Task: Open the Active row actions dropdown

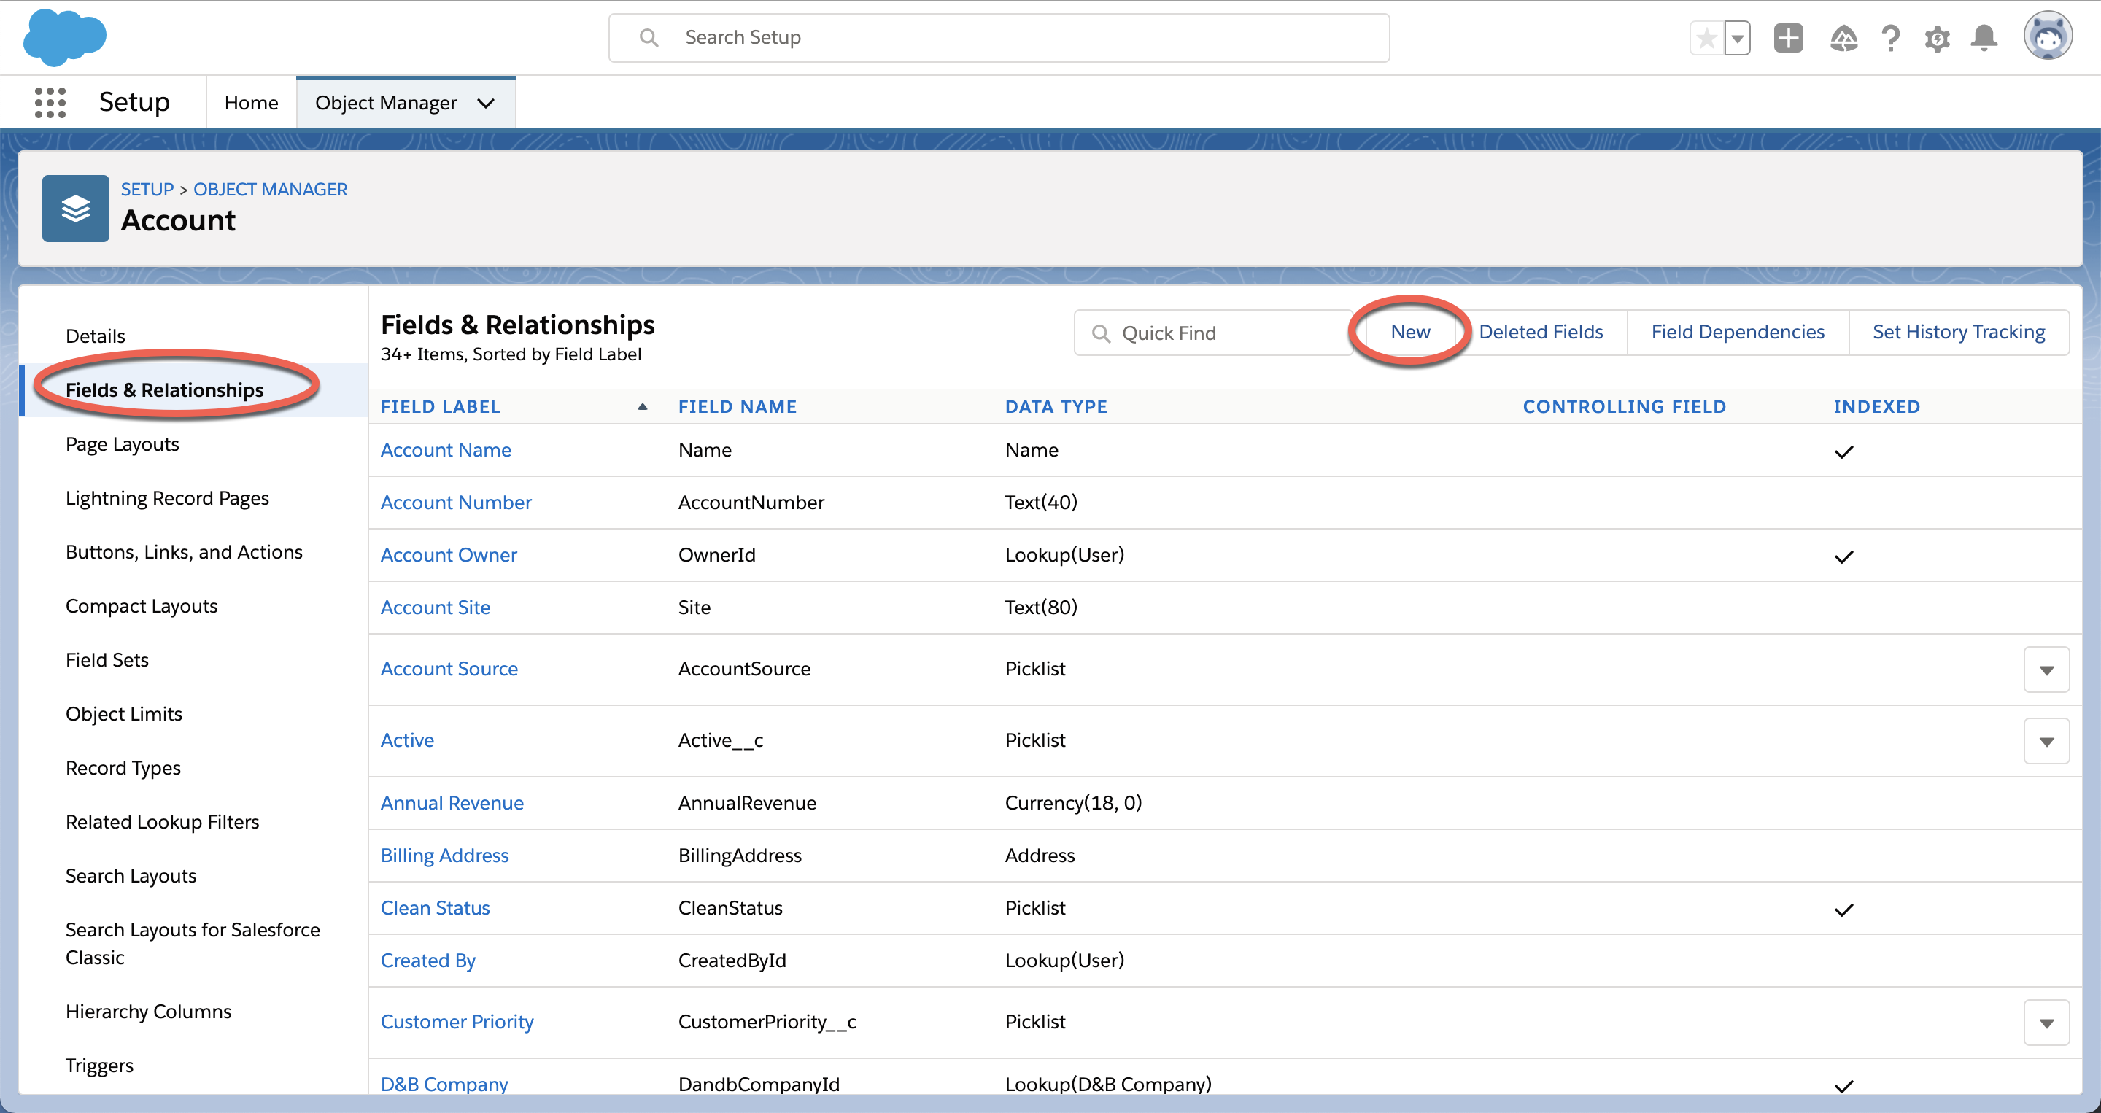Action: 2046,741
